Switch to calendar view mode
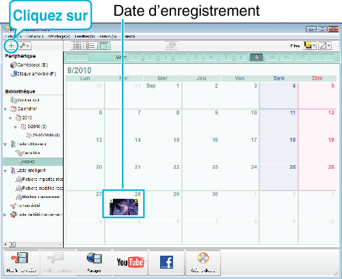The height and width of the screenshot is (279, 342). (x=104, y=46)
